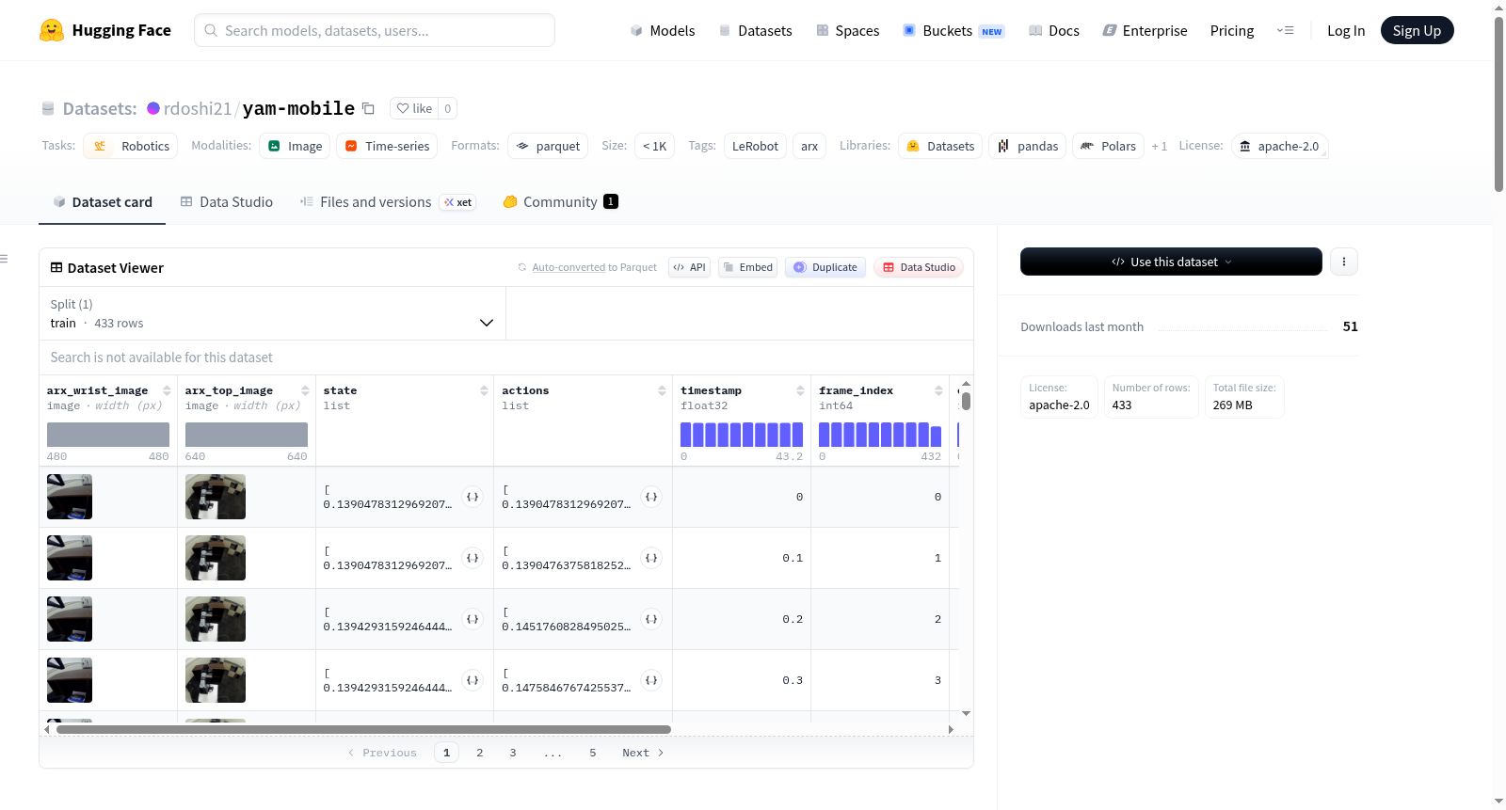Select the Time-series modality tag

pos(387,146)
